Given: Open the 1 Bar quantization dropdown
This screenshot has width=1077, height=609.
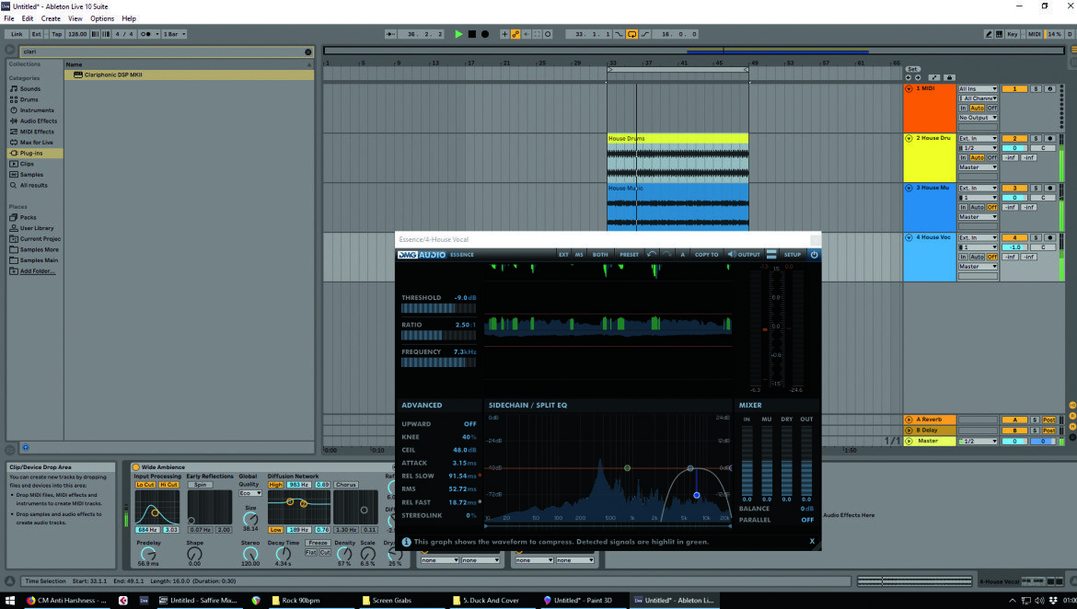Looking at the screenshot, I should pos(174,34).
